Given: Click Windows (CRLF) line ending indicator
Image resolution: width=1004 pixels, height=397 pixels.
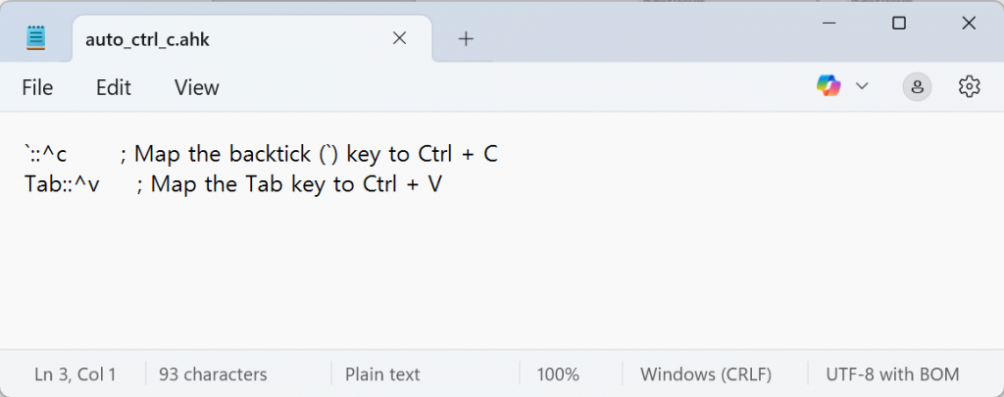Looking at the screenshot, I should (x=706, y=374).
